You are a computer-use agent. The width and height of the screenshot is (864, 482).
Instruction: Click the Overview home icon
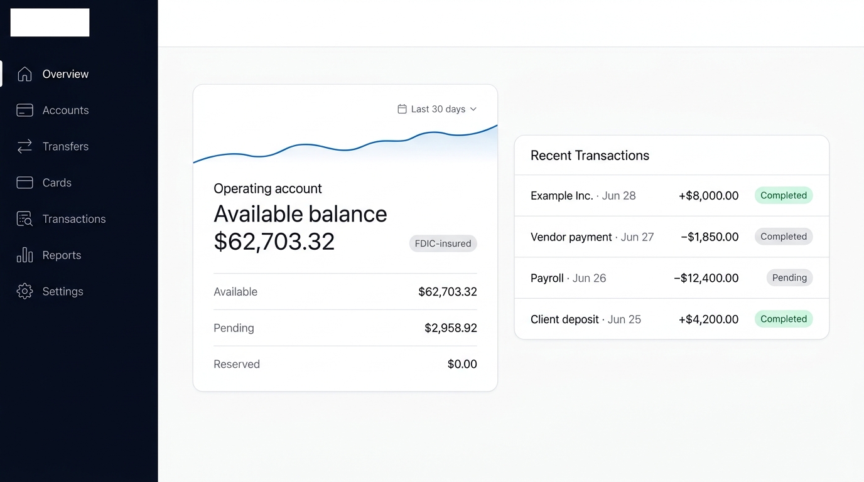pos(24,74)
